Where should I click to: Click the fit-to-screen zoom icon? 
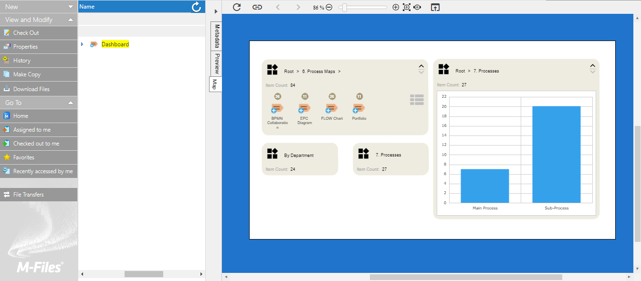coord(407,7)
